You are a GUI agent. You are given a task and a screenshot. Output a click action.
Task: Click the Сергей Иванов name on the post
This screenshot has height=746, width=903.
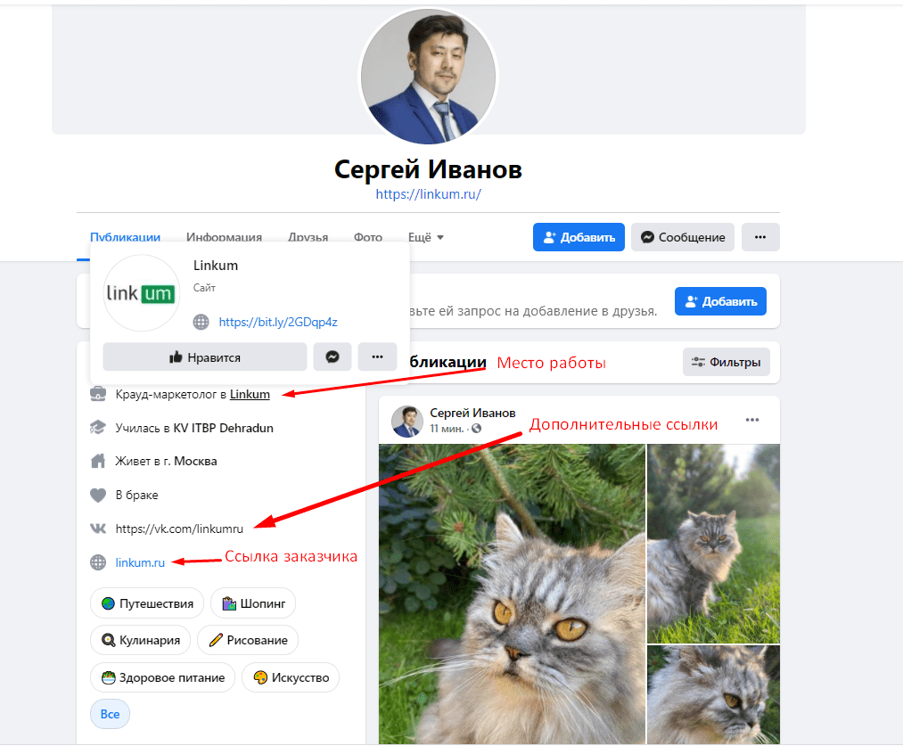[472, 413]
